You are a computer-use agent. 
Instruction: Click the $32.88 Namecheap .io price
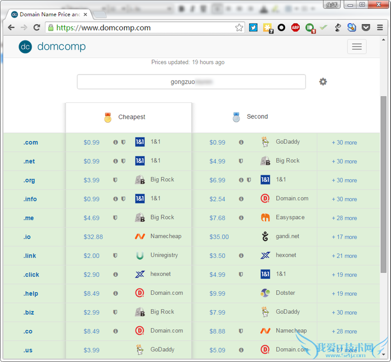[x=93, y=237]
